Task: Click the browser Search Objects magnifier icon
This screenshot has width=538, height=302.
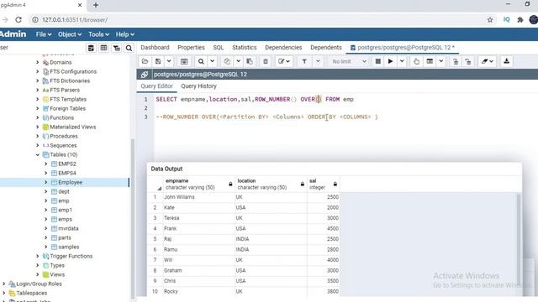Action: point(129,48)
